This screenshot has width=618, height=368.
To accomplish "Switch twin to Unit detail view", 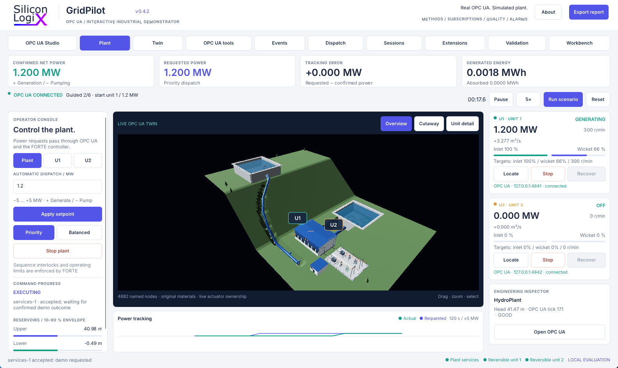I will 462,124.
